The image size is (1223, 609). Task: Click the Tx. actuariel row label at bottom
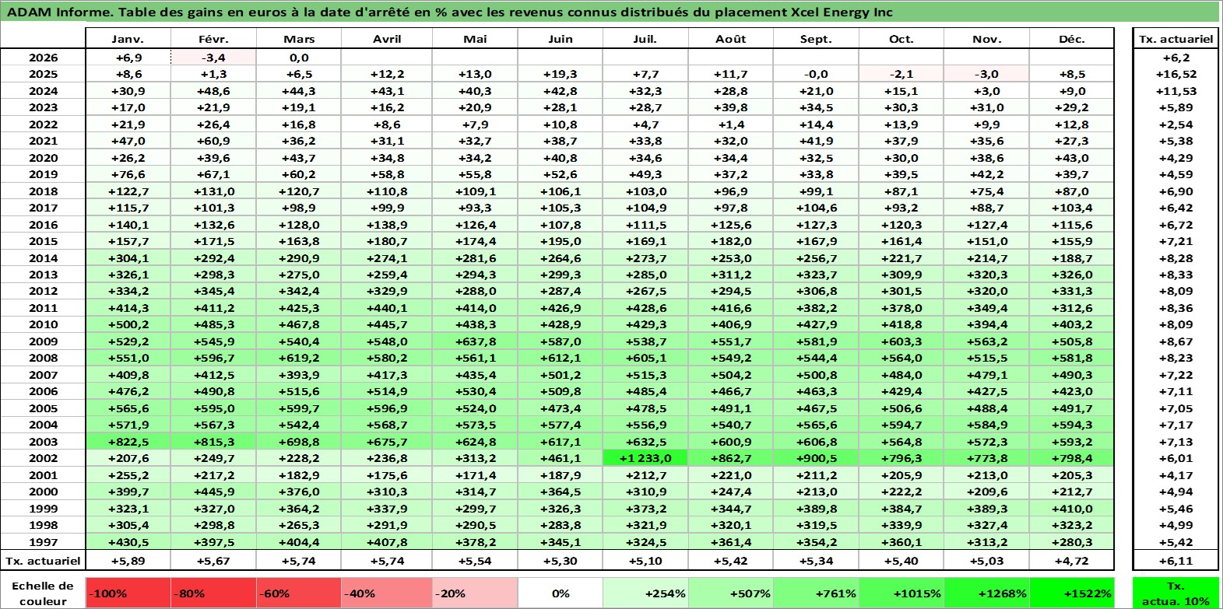click(x=43, y=561)
